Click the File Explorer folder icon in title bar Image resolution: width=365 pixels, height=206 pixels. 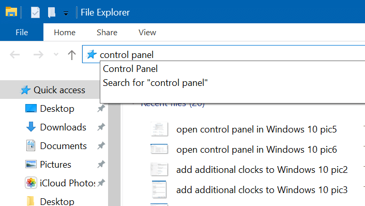coord(11,12)
